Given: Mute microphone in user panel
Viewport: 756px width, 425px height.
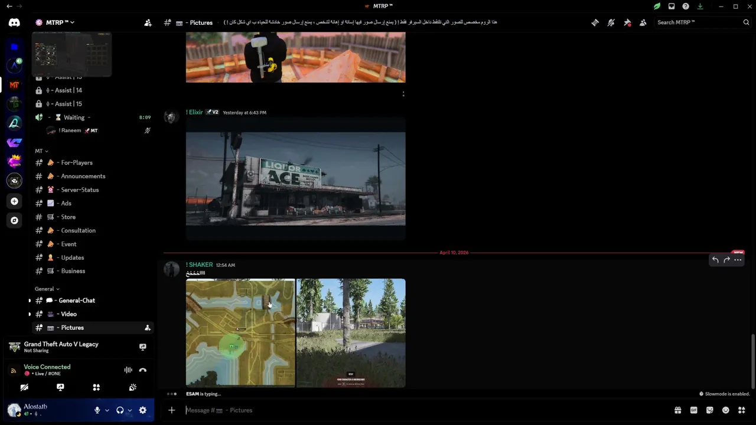Looking at the screenshot, I should (x=97, y=410).
